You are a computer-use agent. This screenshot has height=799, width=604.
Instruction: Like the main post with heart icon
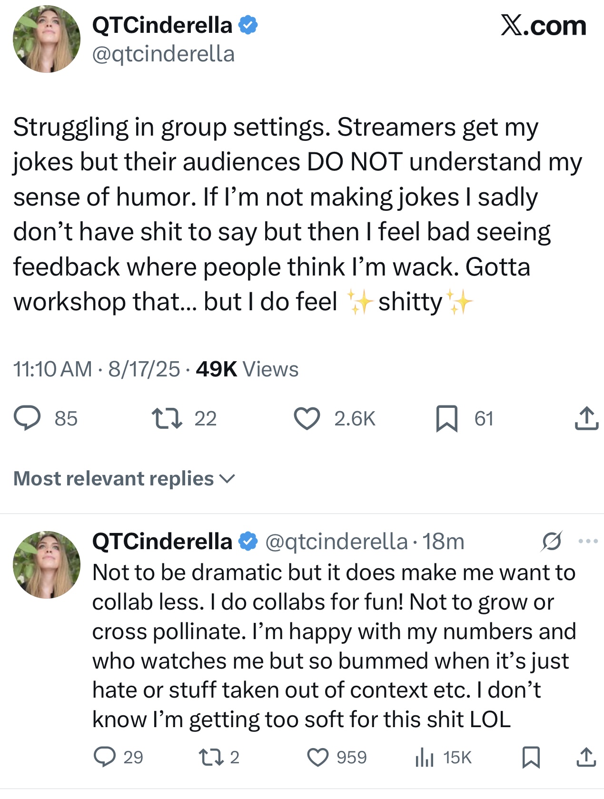tap(307, 418)
